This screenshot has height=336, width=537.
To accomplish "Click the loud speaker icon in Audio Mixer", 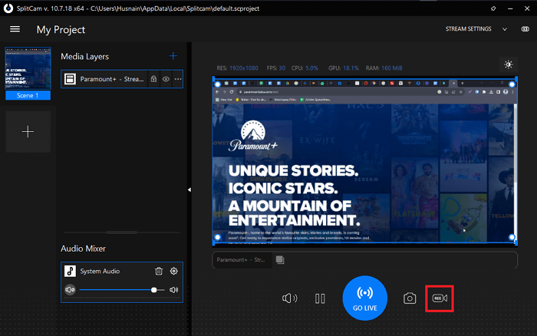I will pos(174,290).
